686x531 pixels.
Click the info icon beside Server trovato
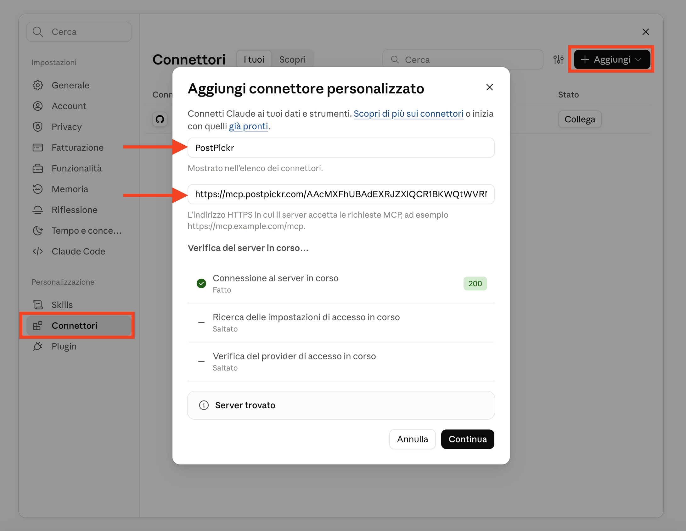coord(204,405)
